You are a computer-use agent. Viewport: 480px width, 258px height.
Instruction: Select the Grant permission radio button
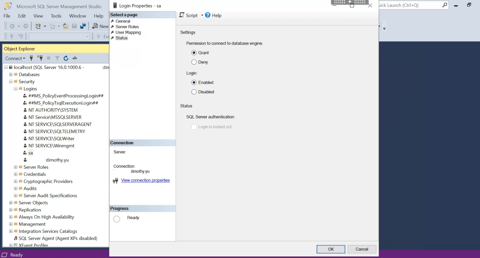click(194, 53)
